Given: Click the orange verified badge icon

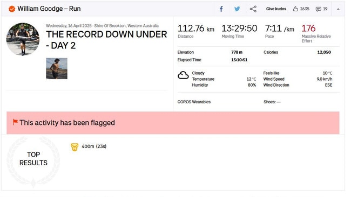Looking at the screenshot, I should [x=12, y=9].
